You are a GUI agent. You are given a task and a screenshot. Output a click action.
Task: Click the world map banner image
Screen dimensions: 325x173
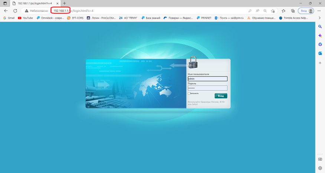click(136, 84)
